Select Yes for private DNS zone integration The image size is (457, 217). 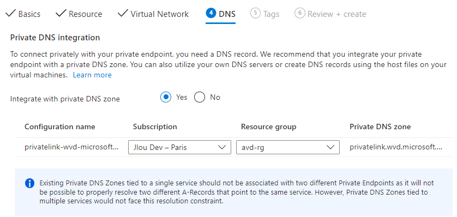point(166,97)
